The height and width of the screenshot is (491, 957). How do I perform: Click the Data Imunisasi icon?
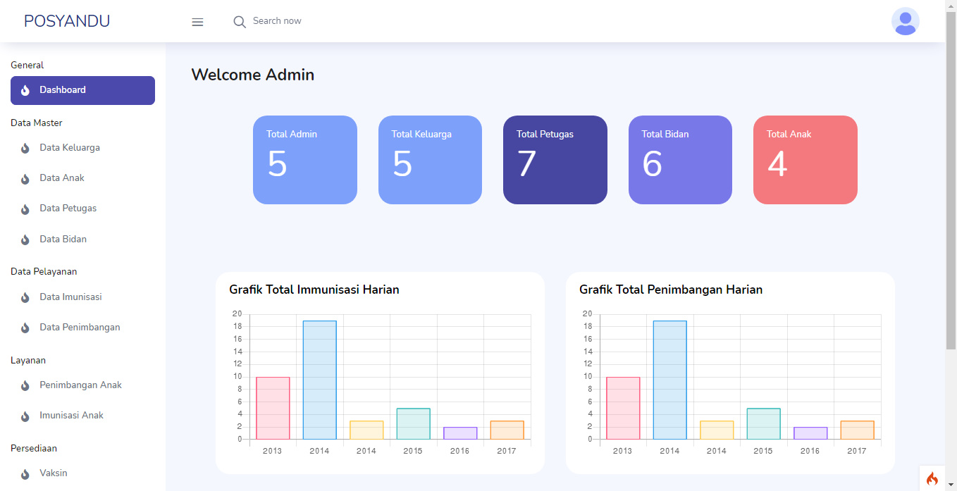pos(26,297)
